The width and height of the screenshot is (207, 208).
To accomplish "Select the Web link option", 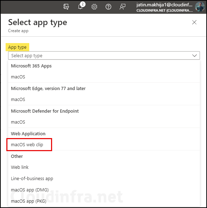I will (104, 167).
